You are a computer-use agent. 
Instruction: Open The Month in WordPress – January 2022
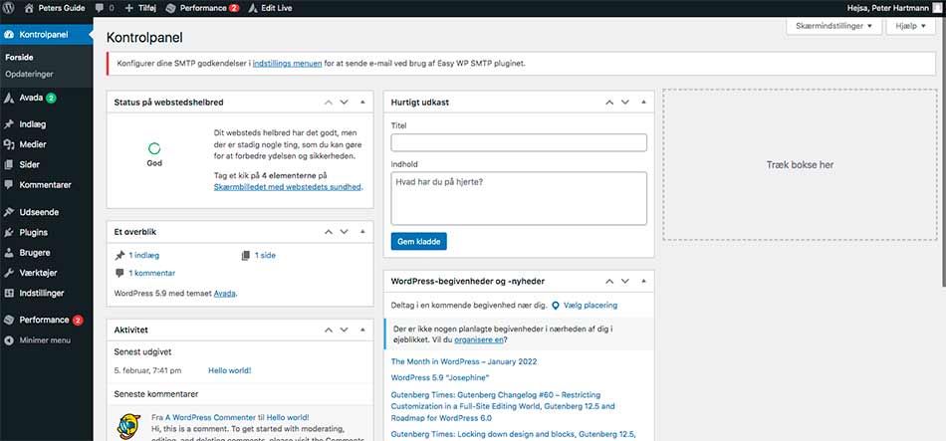tap(464, 361)
